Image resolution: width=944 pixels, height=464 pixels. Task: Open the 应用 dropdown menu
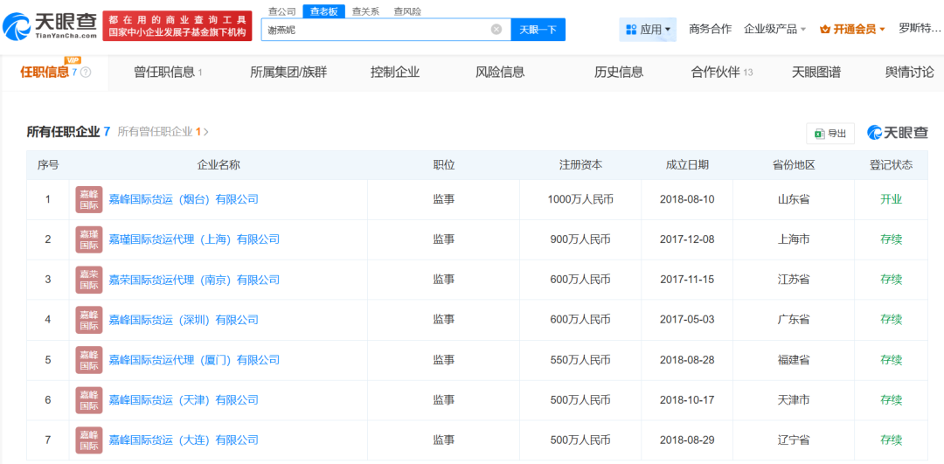(649, 30)
